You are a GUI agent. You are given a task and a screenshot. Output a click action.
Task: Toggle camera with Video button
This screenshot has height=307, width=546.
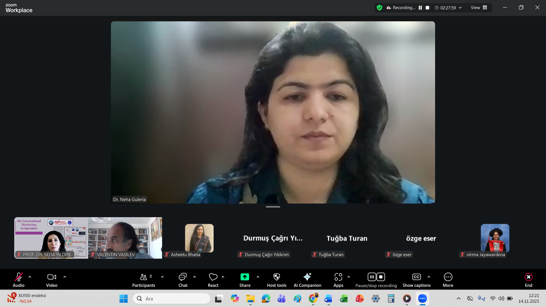pyautogui.click(x=51, y=277)
